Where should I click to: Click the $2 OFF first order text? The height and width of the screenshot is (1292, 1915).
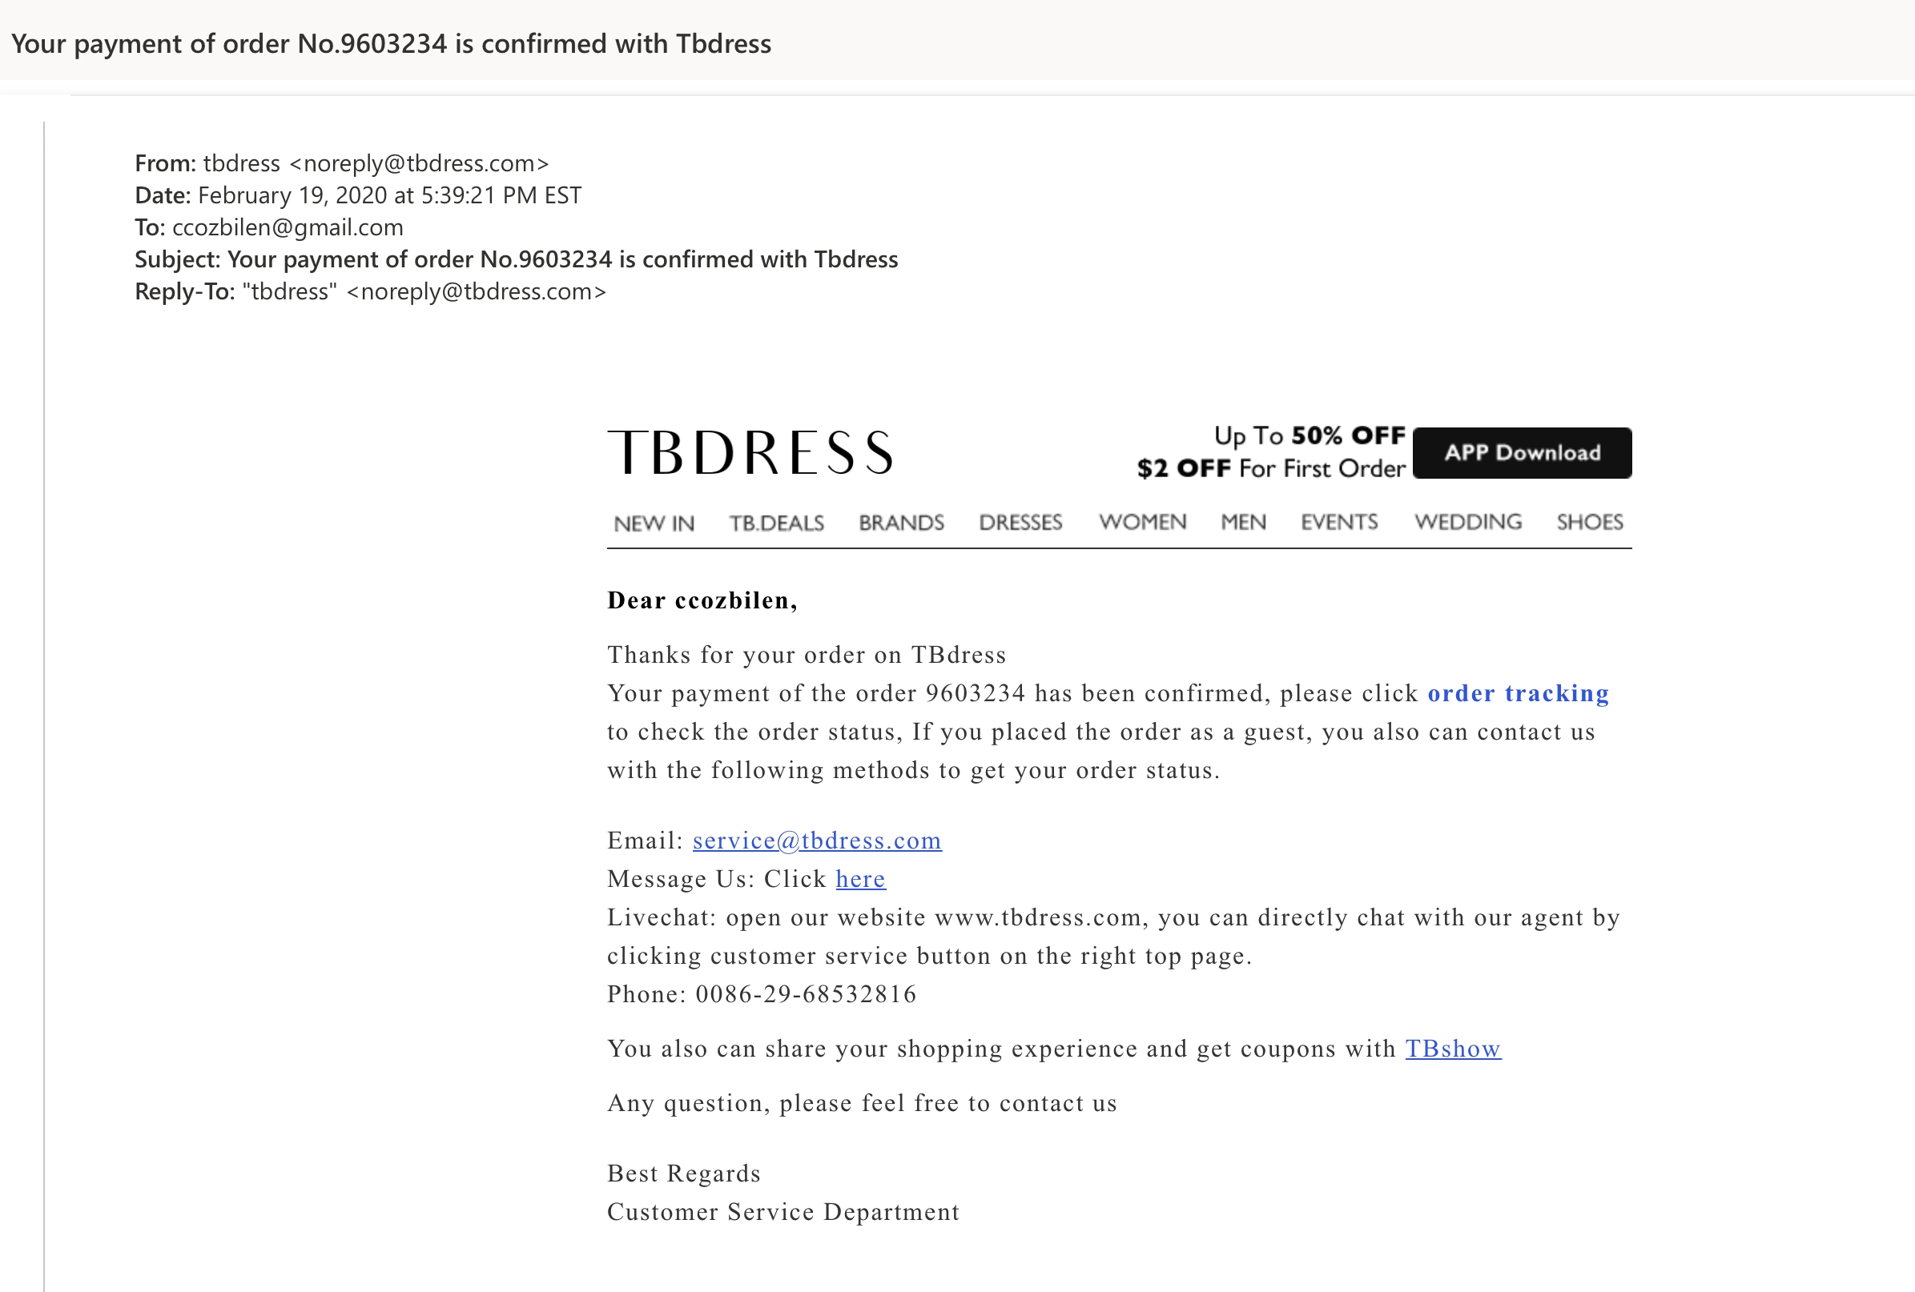(1270, 468)
